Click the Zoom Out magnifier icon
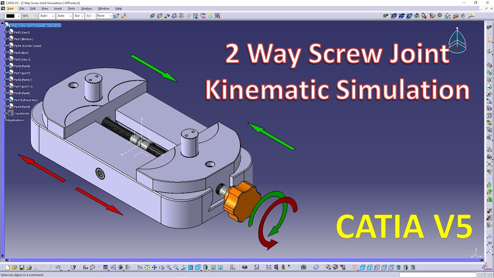Image resolution: width=494 pixels, height=278 pixels. [176, 267]
